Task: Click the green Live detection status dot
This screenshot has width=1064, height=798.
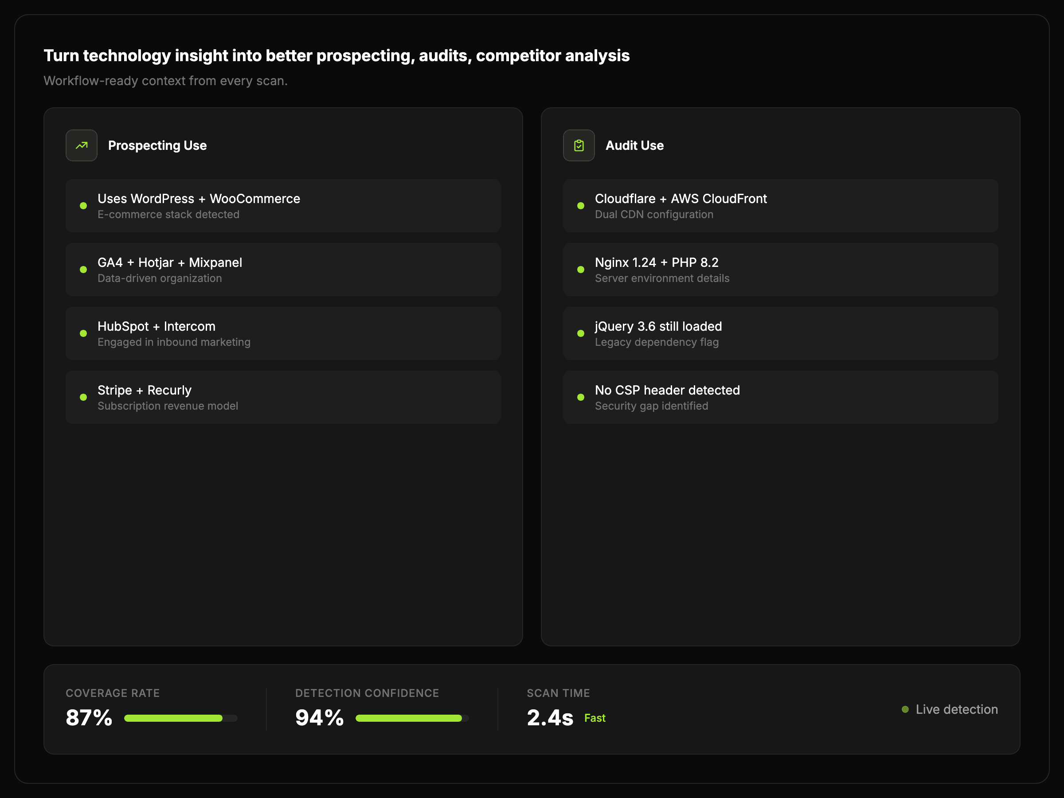Action: point(905,709)
